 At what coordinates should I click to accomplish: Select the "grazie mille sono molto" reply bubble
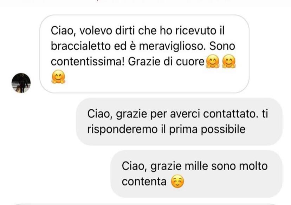click(196, 174)
